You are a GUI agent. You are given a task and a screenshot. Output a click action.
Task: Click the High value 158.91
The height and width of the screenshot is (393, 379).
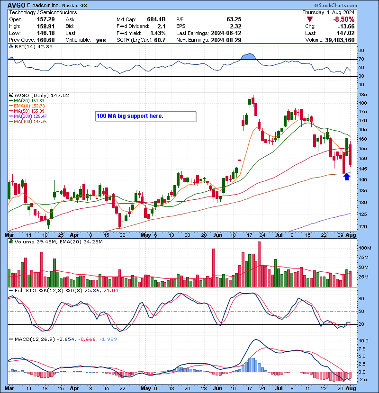(45, 27)
